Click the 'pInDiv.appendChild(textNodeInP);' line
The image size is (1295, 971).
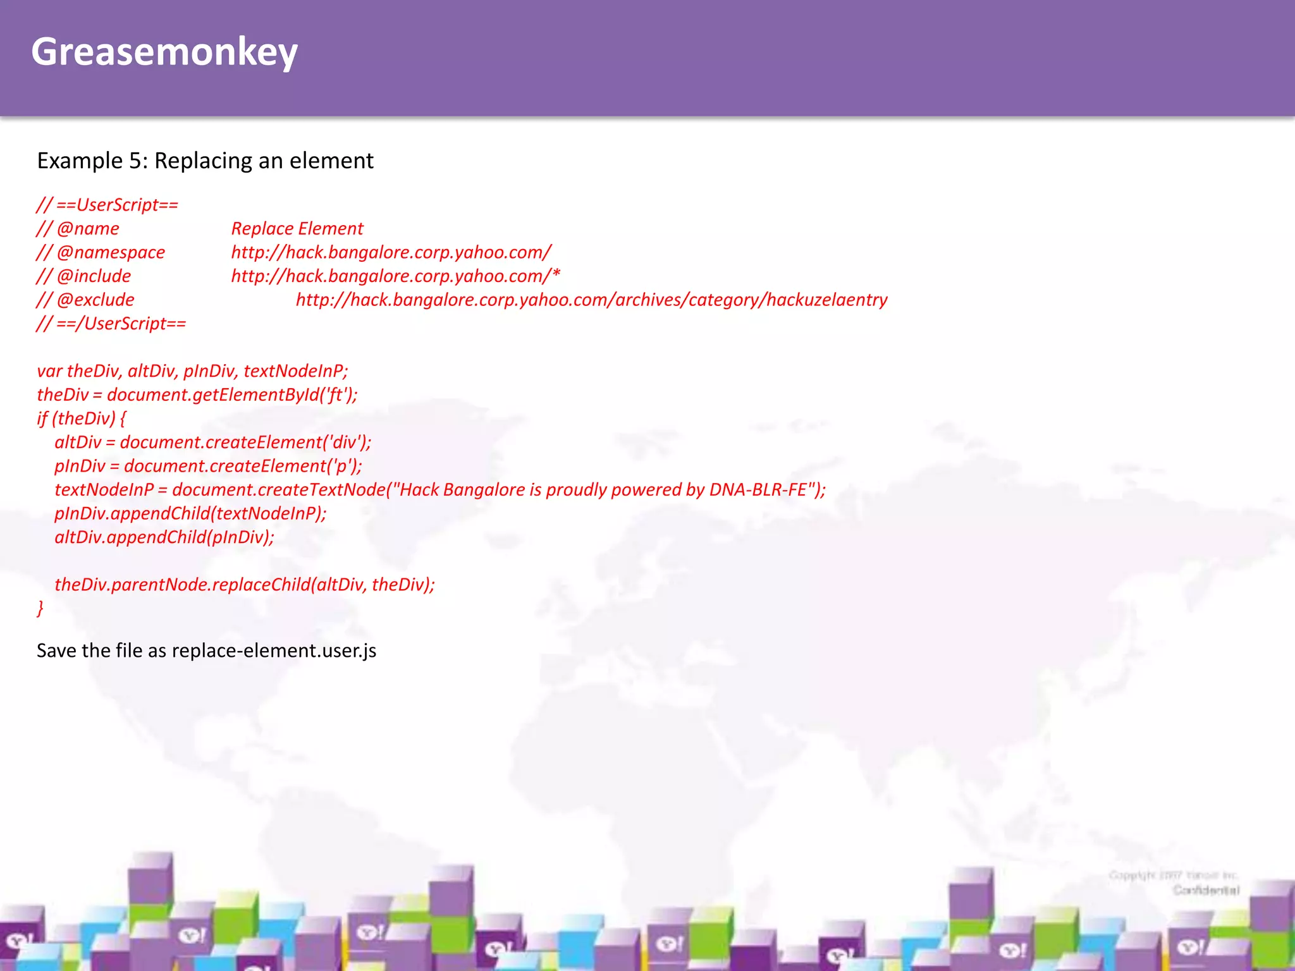pyautogui.click(x=190, y=513)
